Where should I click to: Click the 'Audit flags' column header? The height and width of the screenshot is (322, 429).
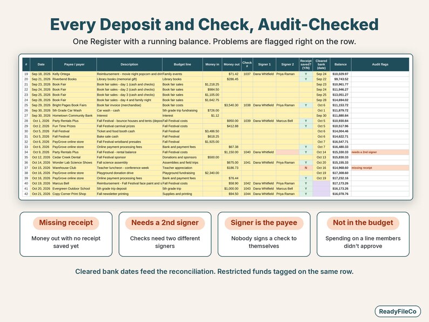(x=380, y=65)
